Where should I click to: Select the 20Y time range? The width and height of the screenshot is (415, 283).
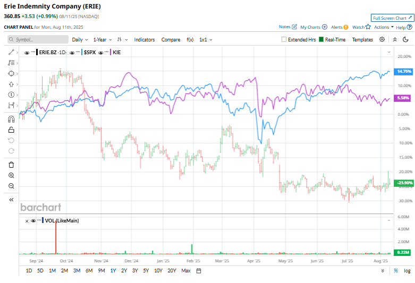[172, 271]
